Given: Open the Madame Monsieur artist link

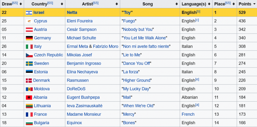Looking at the screenshot, I should click(x=84, y=114).
